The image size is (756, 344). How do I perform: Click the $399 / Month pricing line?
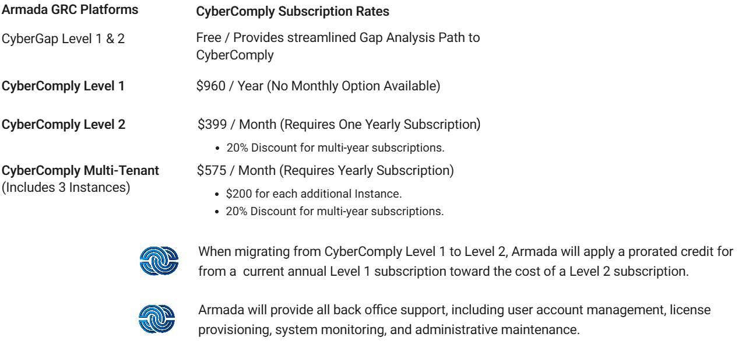coord(339,124)
